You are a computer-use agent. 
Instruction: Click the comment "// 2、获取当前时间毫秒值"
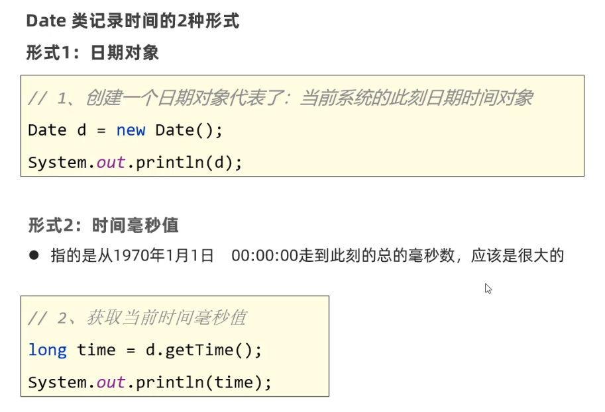tap(137, 318)
